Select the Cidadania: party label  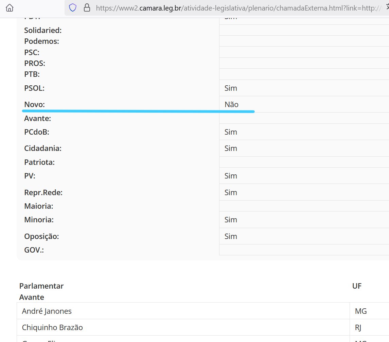[x=43, y=149]
